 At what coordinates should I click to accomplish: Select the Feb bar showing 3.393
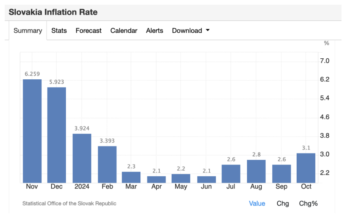(107, 164)
